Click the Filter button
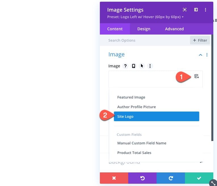The width and height of the screenshot is (217, 186). point(200,40)
